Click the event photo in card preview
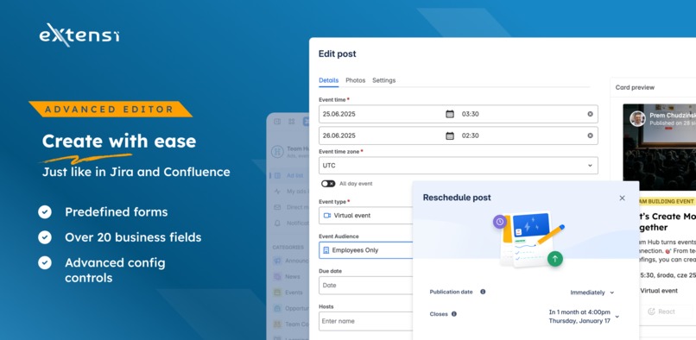Viewport: 696px width, 340px height. click(x=660, y=148)
